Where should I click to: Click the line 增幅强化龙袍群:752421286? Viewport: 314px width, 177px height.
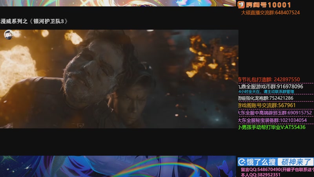(x=266, y=98)
